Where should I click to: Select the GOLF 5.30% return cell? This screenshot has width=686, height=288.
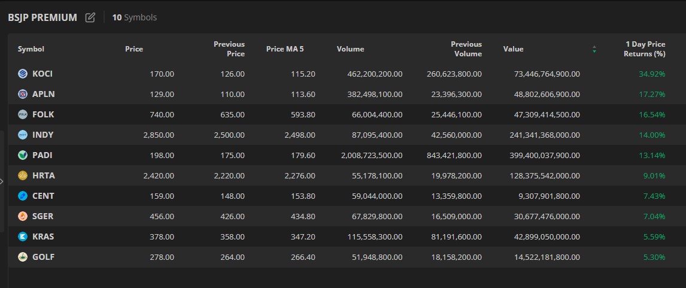tap(653, 257)
